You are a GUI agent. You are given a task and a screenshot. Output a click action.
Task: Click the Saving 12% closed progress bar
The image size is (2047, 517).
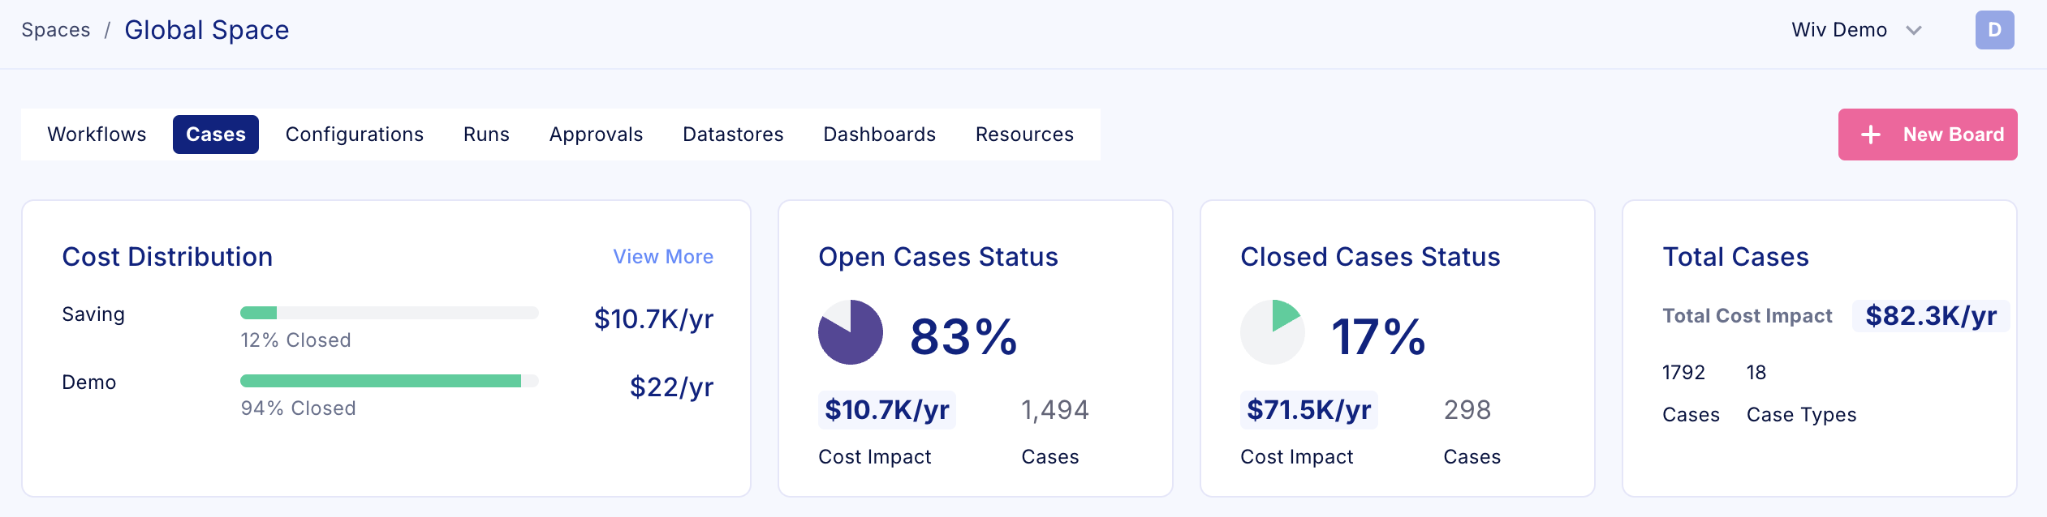tap(389, 313)
